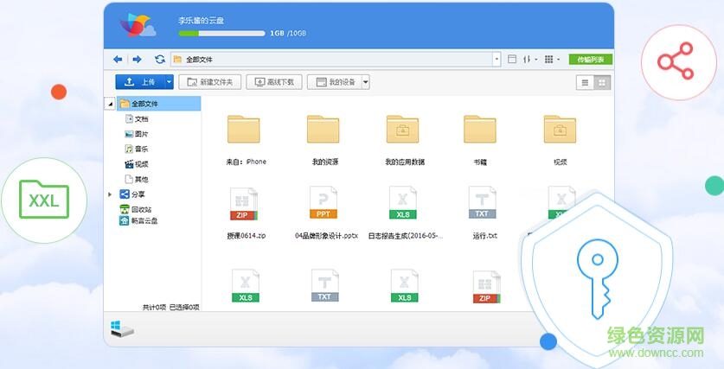Open 视频 video category in sidebar

click(x=137, y=164)
